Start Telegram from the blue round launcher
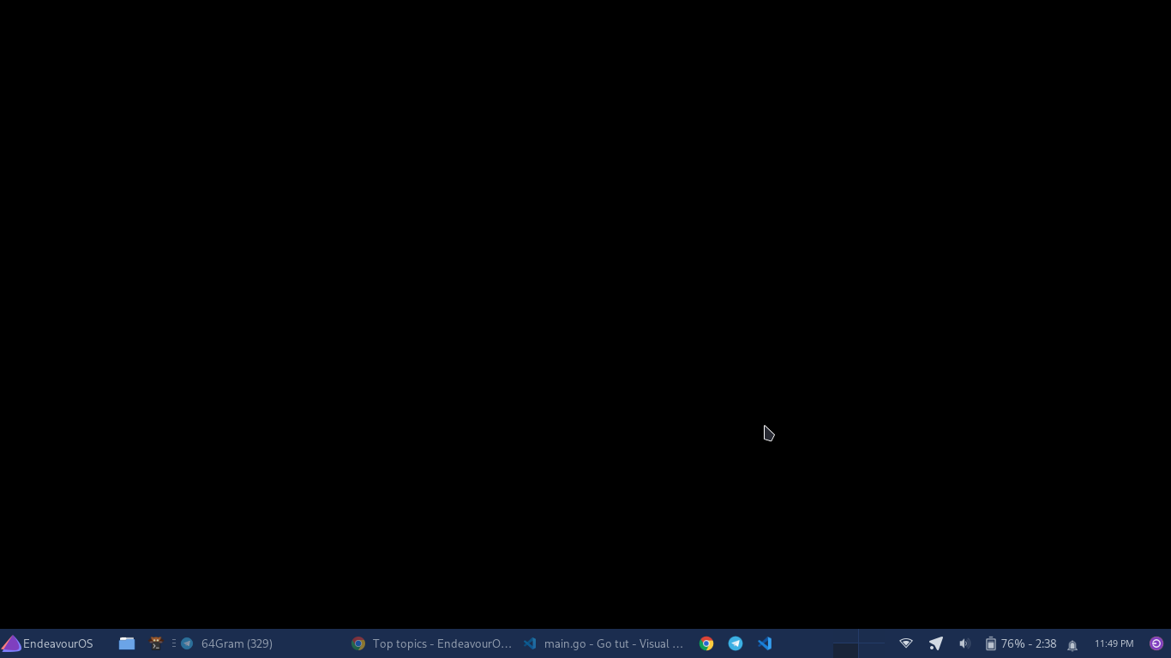The height and width of the screenshot is (658, 1171). [736, 643]
